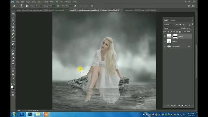Lock layer position
The image size is (208, 117).
pyautogui.click(x=174, y=32)
